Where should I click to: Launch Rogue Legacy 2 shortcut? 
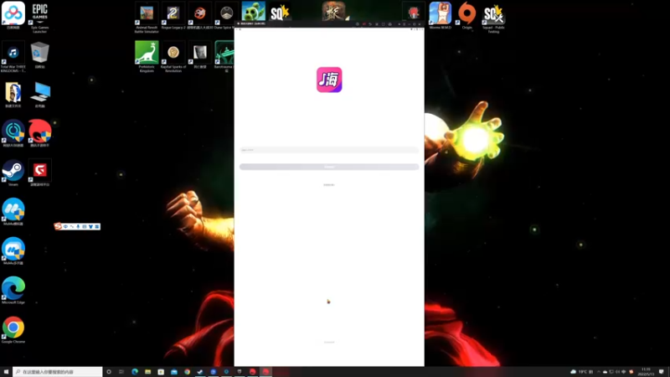click(173, 14)
